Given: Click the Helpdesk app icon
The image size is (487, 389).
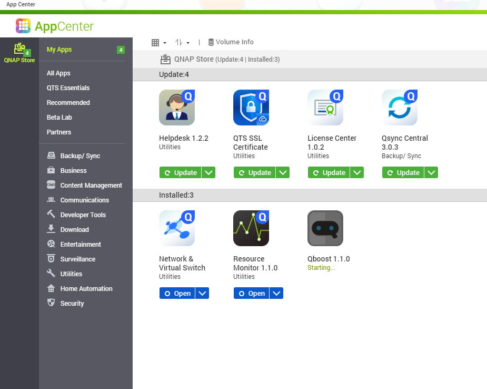Looking at the screenshot, I should 177,108.
